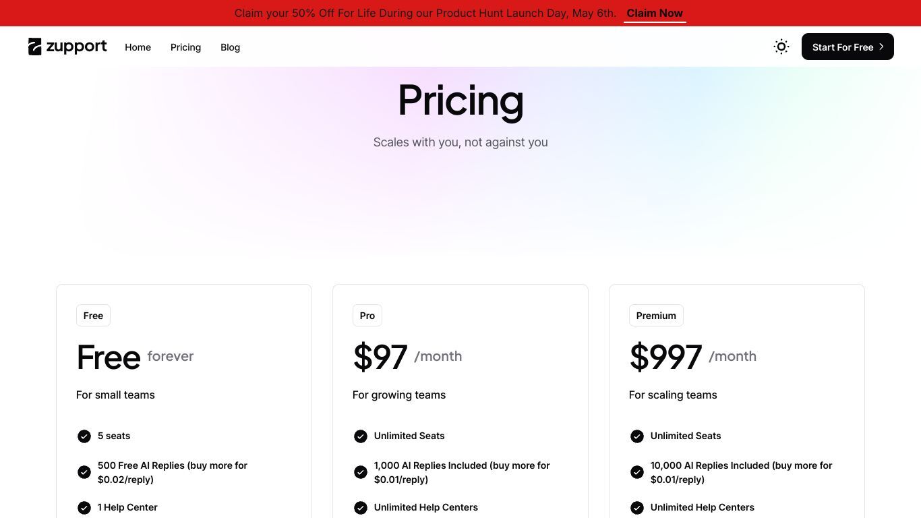Click the zupport wordmark text
Screen dimensions: 921x518
click(x=76, y=47)
